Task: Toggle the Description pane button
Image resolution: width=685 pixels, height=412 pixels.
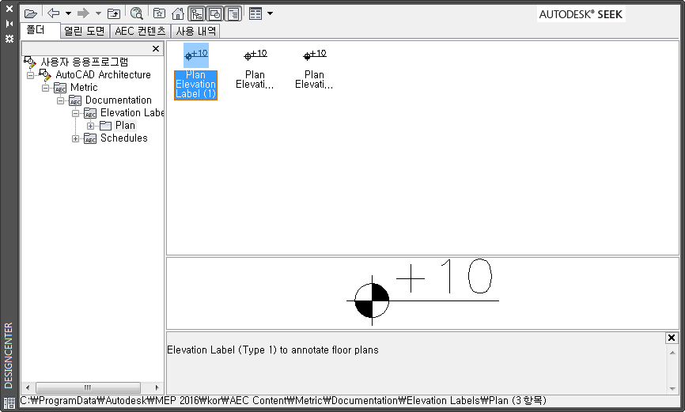Action: pos(233,14)
